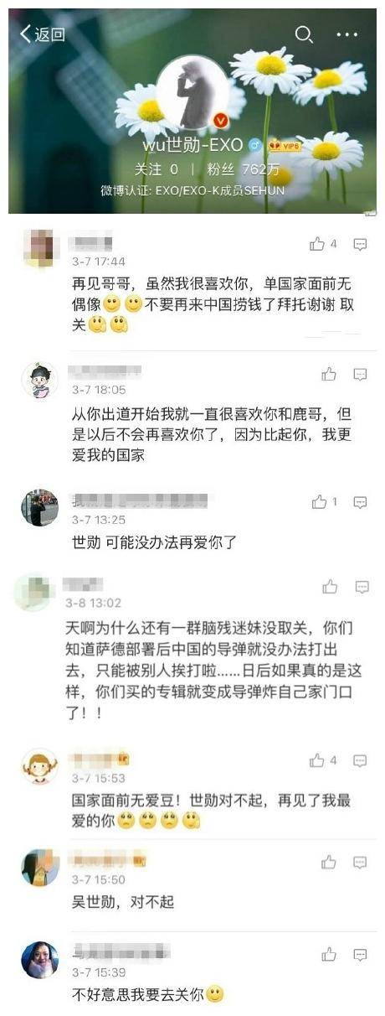Open cartoon avatar of the 3-7 18:05 commenter
The height and width of the screenshot is (1016, 385).
point(39,380)
